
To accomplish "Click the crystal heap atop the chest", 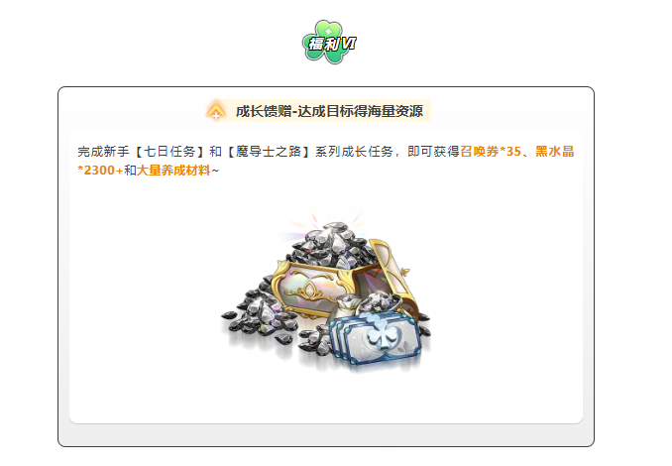I will (329, 247).
